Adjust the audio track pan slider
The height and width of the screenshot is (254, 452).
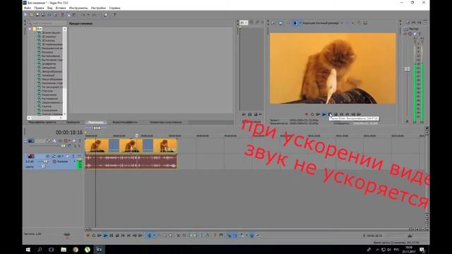pos(44,167)
